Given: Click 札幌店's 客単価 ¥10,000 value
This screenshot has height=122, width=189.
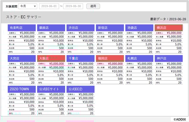Looking at the screenshot, I should pos(147,71).
